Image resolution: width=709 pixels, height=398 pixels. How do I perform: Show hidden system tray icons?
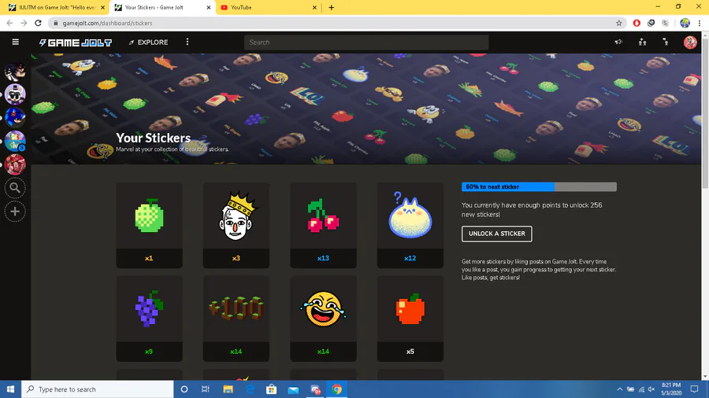[619, 389]
